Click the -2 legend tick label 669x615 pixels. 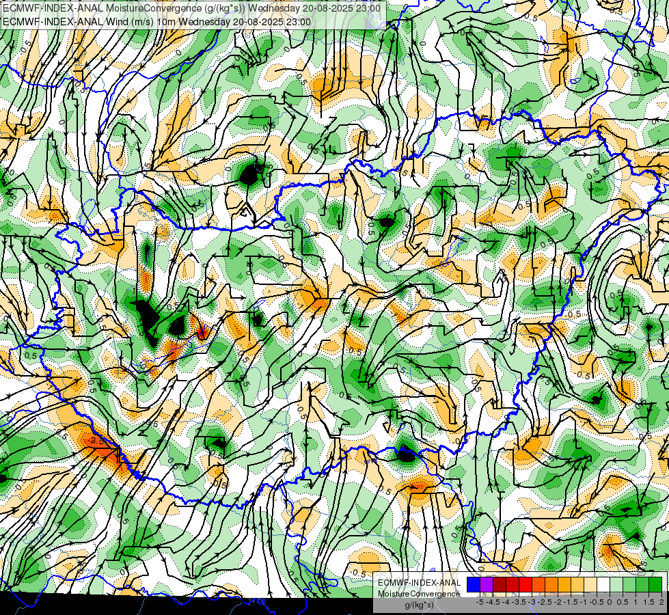pos(558,602)
